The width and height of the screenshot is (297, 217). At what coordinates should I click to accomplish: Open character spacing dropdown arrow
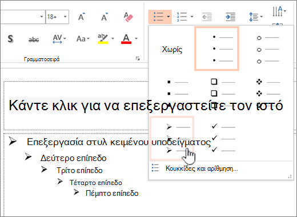click(65, 39)
